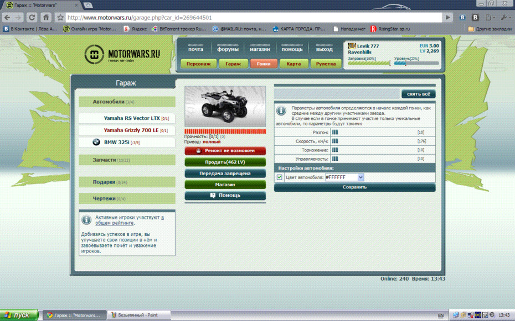Open the BitTorrent трекер bookmark
The image size is (515, 321).
point(179,29)
